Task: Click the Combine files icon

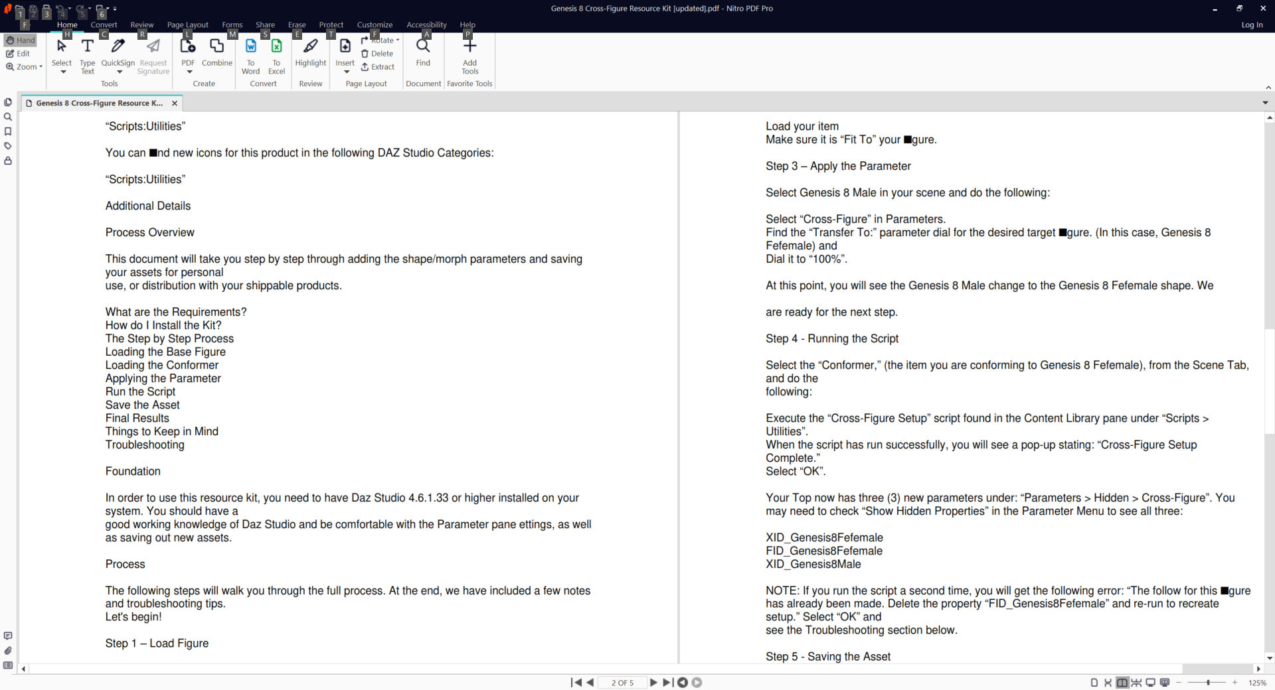Action: pos(216,53)
